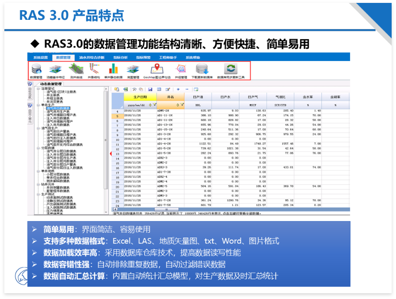The width and height of the screenshot is (396, 299).
Task: Switch to the 指标分析 menu tab
Action: (x=121, y=58)
